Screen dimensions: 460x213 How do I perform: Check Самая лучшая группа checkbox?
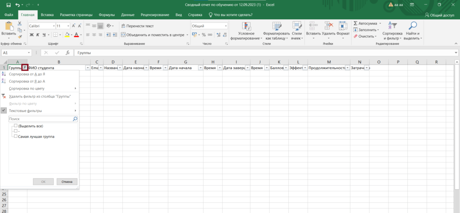coord(16,136)
